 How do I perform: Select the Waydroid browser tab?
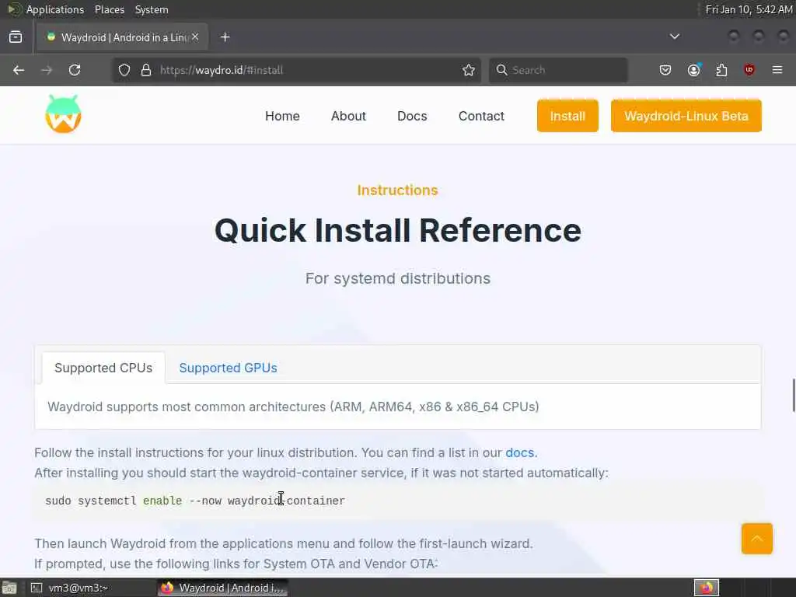coord(122,37)
